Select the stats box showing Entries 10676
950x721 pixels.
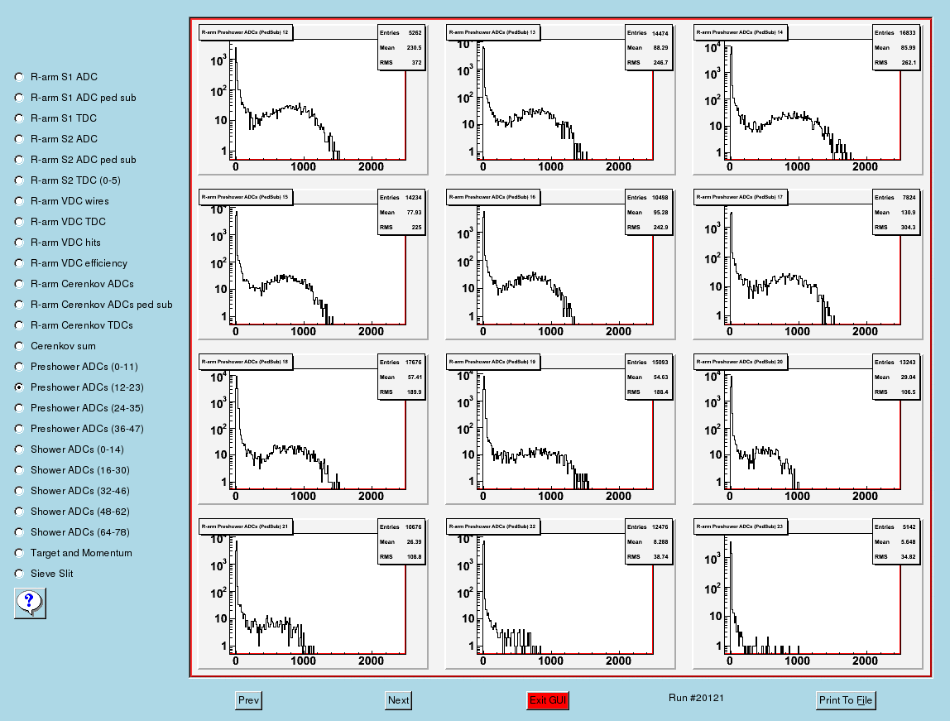[x=401, y=541]
